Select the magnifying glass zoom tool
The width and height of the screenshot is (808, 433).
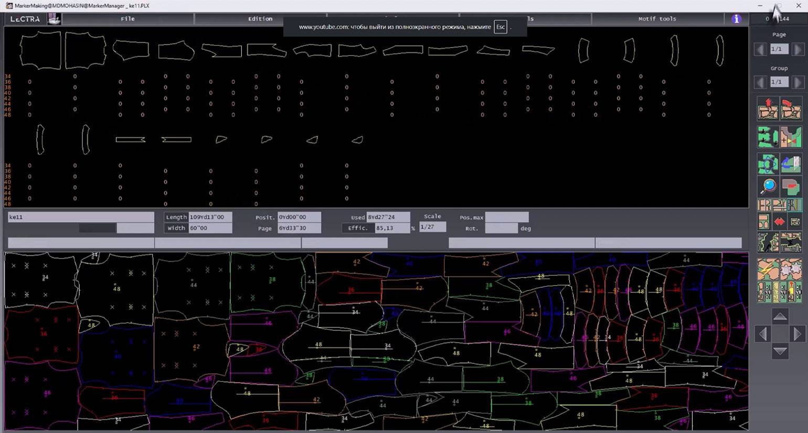pyautogui.click(x=768, y=186)
